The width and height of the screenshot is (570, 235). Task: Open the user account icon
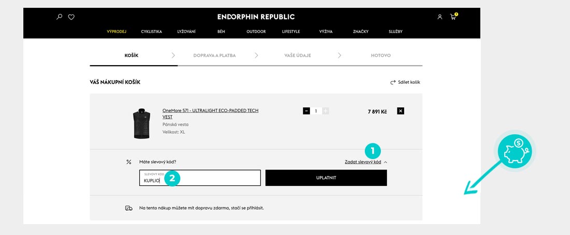(x=440, y=17)
